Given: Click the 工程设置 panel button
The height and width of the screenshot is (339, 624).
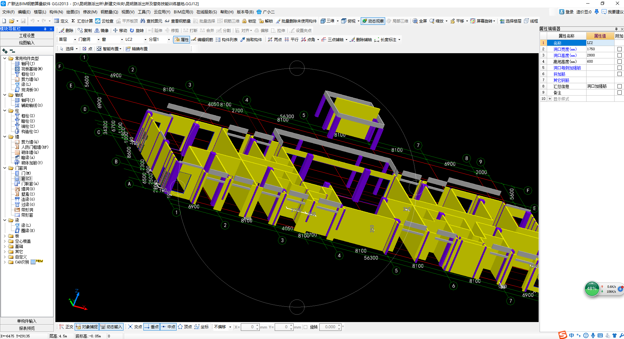Looking at the screenshot, I should pyautogui.click(x=27, y=36).
